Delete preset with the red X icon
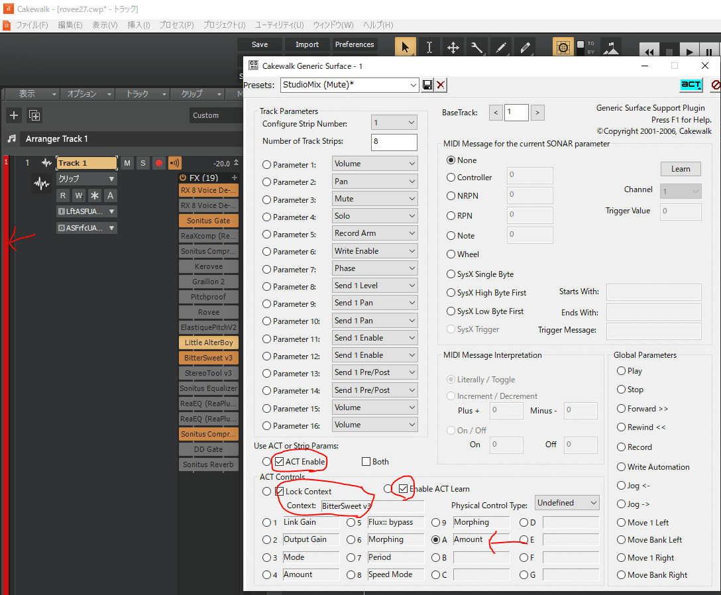 click(x=441, y=85)
